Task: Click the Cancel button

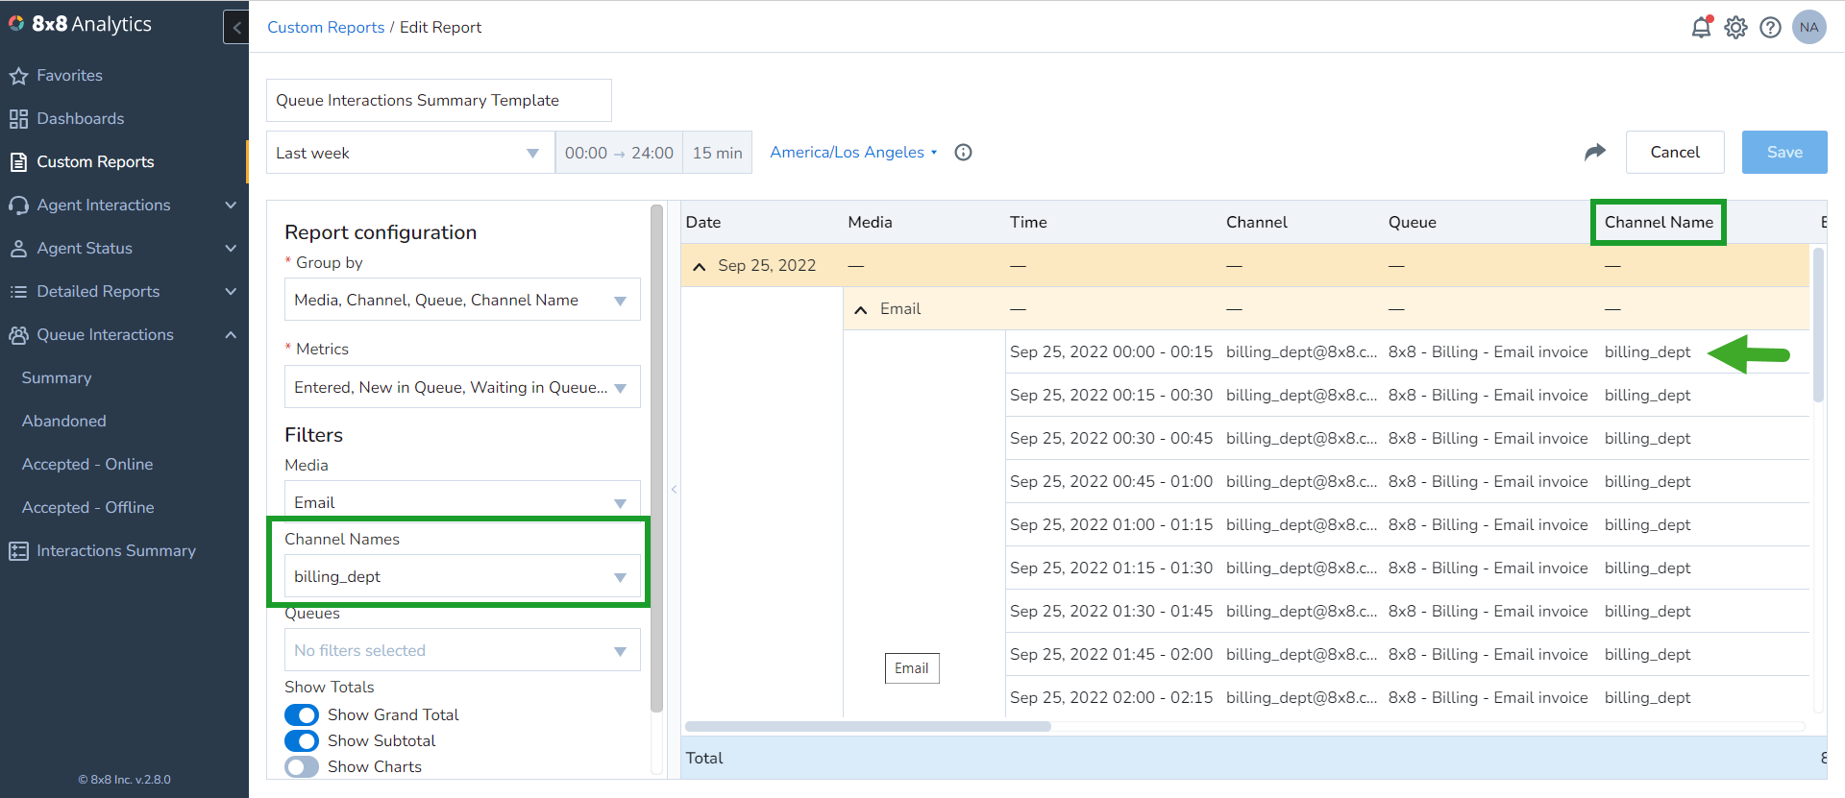Action: (1675, 153)
